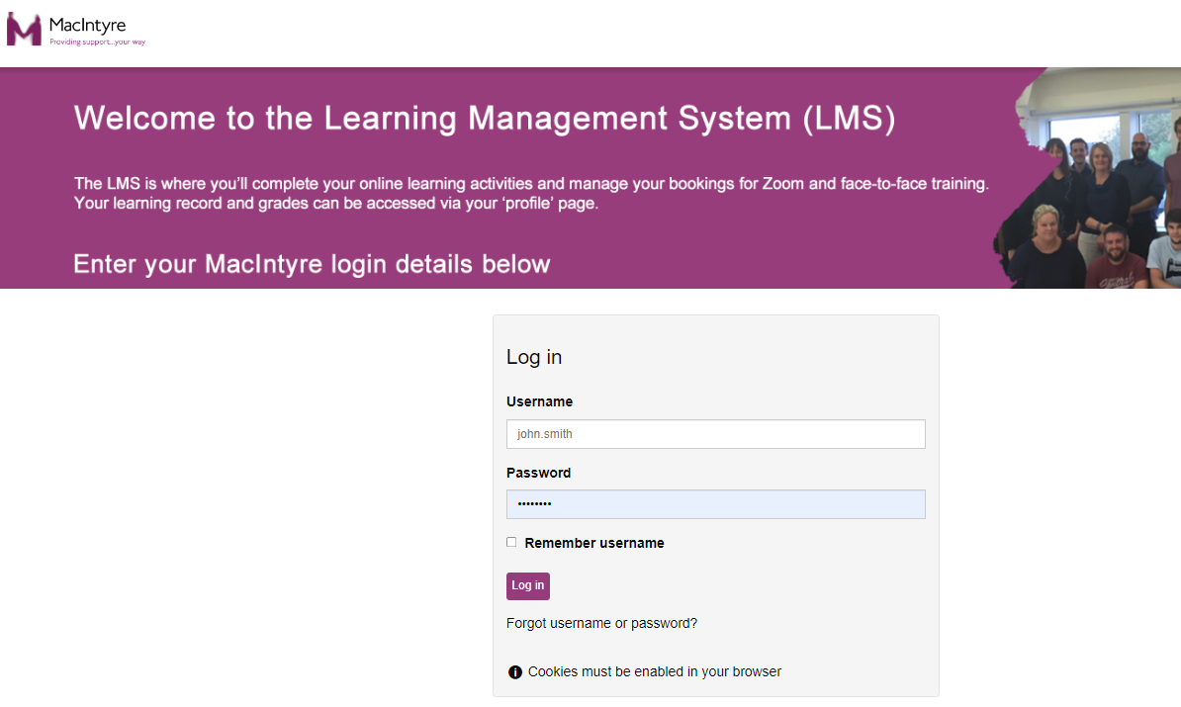
Task: Focus the Username input field
Action: point(715,434)
